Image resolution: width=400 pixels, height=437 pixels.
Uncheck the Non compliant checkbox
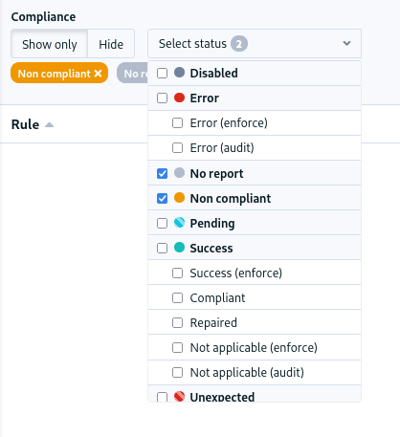162,199
